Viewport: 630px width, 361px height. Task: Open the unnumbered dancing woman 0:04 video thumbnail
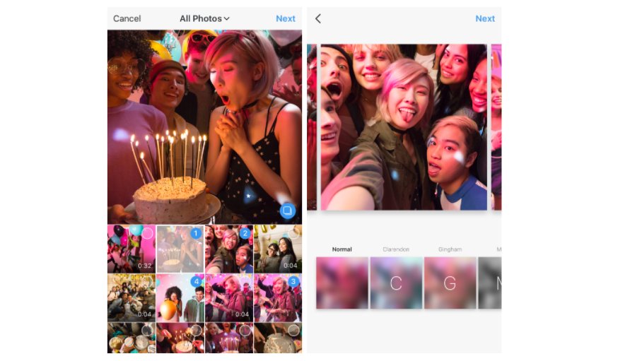(229, 298)
